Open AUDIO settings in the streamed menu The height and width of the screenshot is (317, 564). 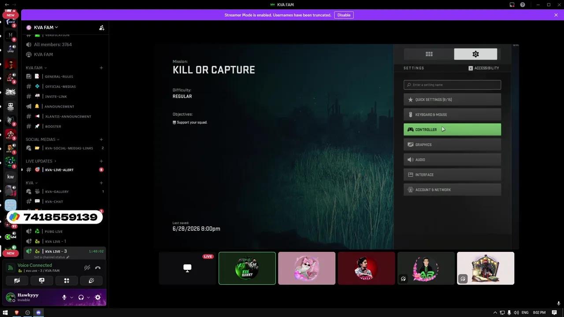452,159
